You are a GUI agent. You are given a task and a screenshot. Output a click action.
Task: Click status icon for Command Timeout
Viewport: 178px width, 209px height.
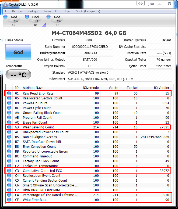coord(9,156)
